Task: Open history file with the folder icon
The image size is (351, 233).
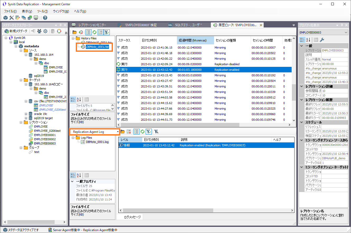Action: click(75, 32)
